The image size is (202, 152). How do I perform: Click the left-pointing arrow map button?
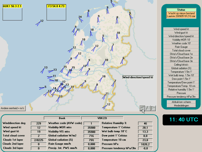click(142, 108)
